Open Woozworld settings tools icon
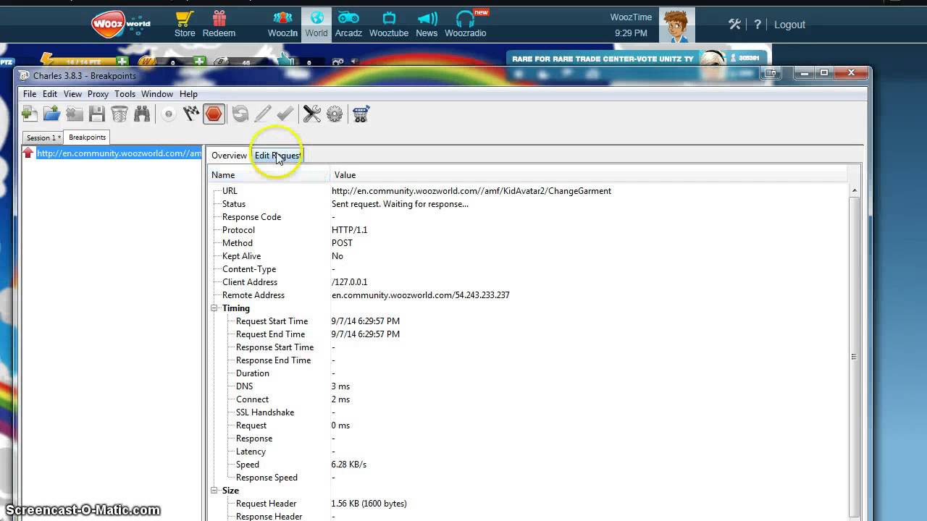This screenshot has width=927, height=521. pyautogui.click(x=734, y=24)
